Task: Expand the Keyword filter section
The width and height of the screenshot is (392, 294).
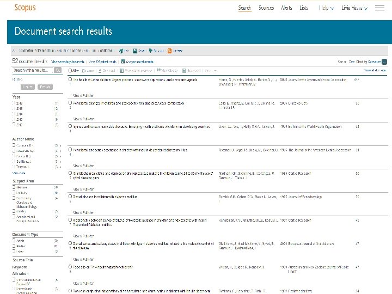Action: [20, 267]
